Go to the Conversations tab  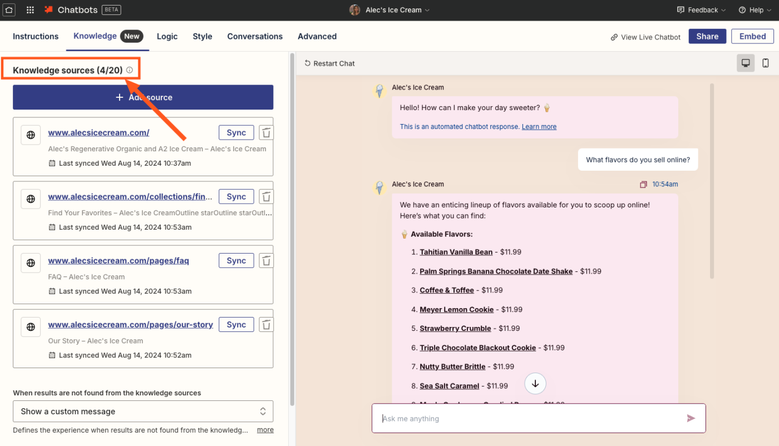255,36
